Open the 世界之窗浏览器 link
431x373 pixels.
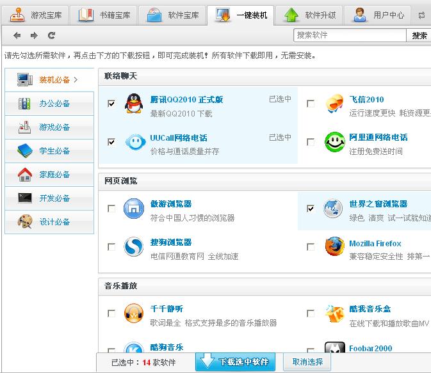coord(378,204)
